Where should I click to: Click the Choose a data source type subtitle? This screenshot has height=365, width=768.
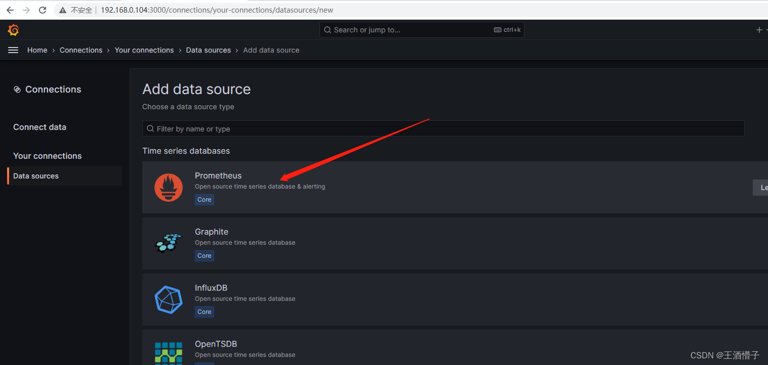(188, 107)
